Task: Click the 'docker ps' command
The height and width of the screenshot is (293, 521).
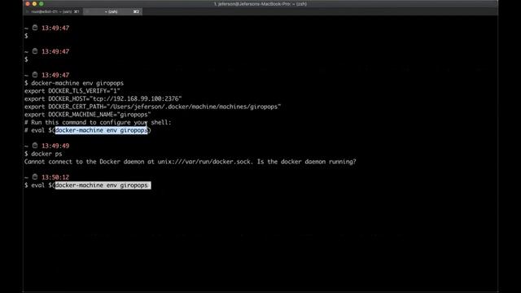Action: (46, 154)
